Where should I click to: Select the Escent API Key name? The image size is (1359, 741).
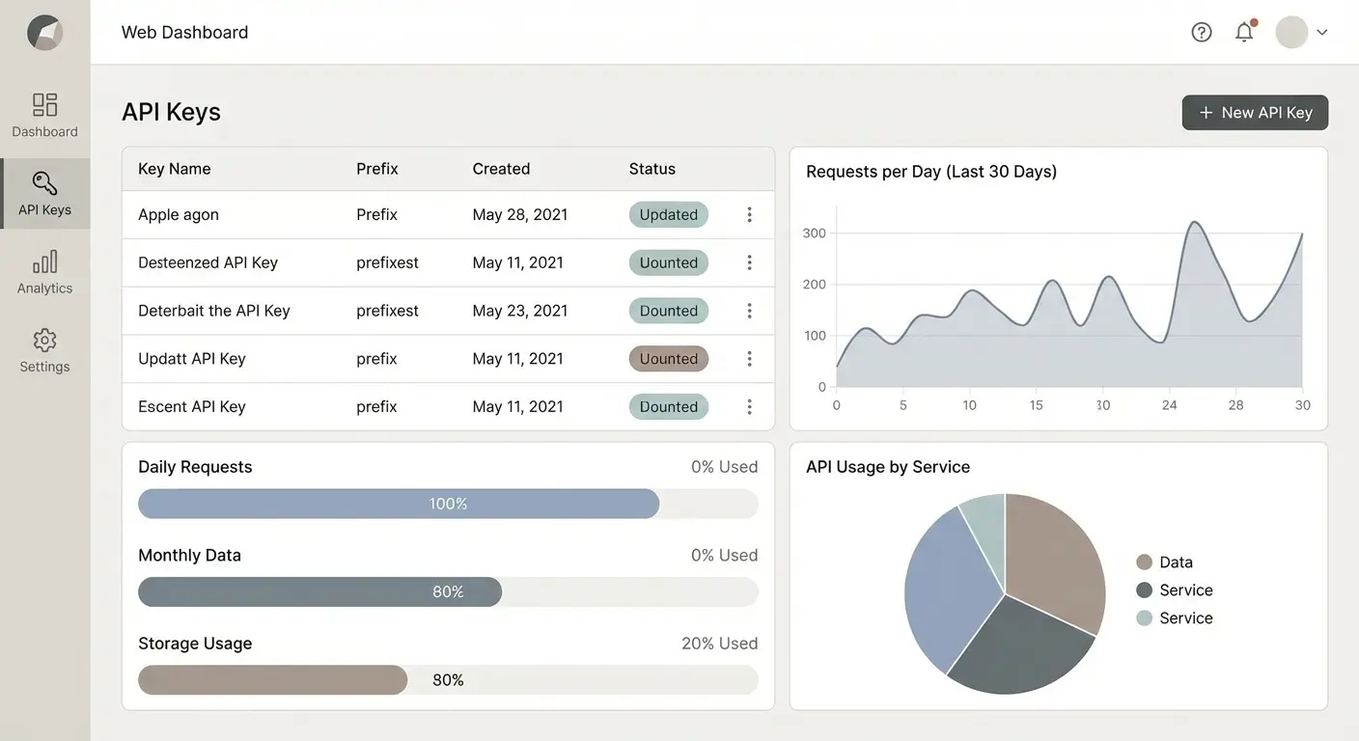tap(192, 407)
